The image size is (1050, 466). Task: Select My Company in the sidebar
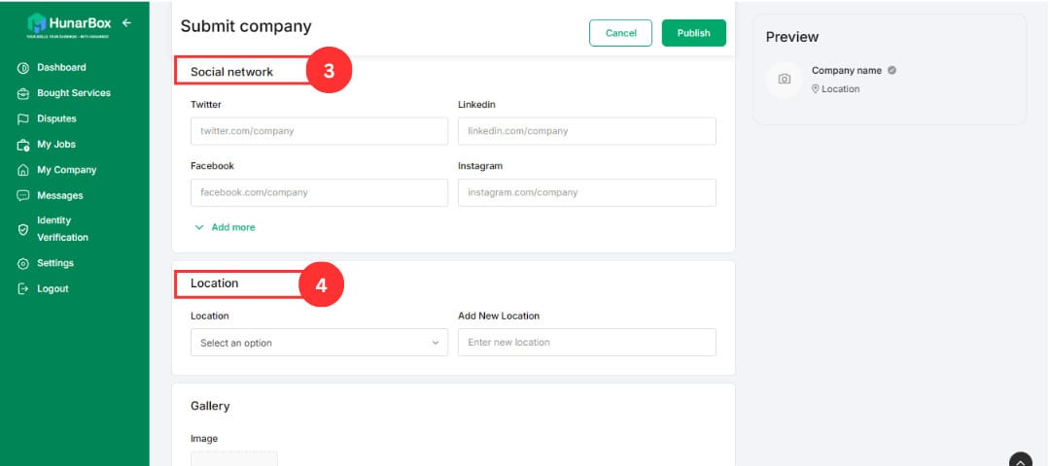tap(66, 170)
